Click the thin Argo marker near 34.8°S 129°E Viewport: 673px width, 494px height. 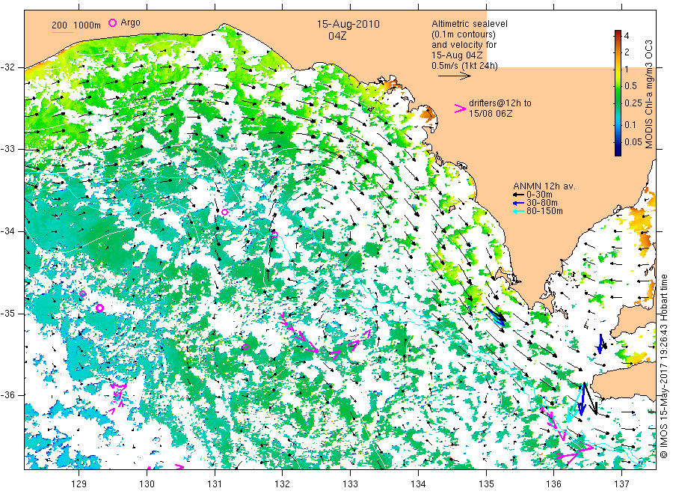pos(82,294)
